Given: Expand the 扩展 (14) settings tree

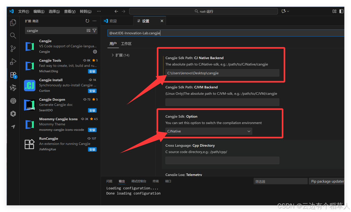Looking at the screenshot, I should point(120,55).
